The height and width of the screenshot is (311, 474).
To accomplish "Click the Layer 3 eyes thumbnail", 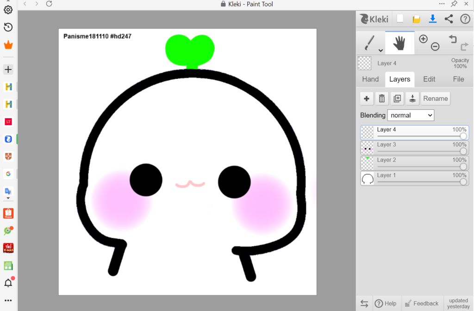I will coord(368,148).
